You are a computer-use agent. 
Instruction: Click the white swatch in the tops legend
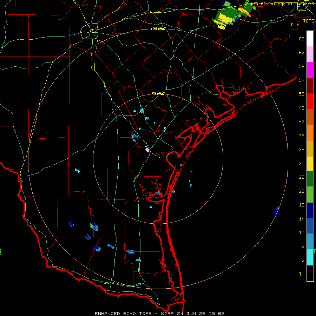tap(310, 39)
